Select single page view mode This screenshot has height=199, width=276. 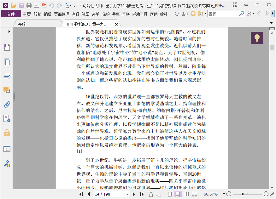(x=170, y=194)
